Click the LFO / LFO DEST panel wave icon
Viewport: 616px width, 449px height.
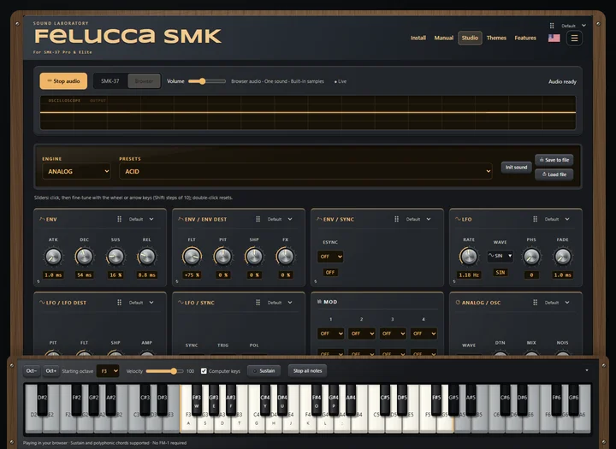pos(42,303)
